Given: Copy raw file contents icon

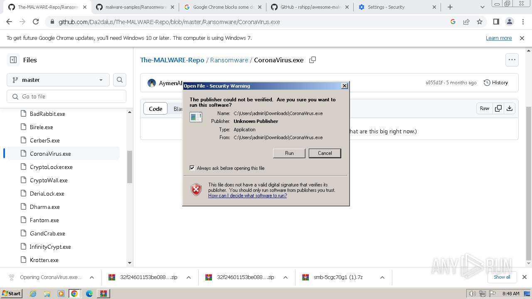Looking at the screenshot, I should 498,108.
